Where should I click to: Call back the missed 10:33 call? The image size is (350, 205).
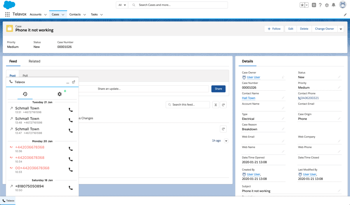(71, 170)
